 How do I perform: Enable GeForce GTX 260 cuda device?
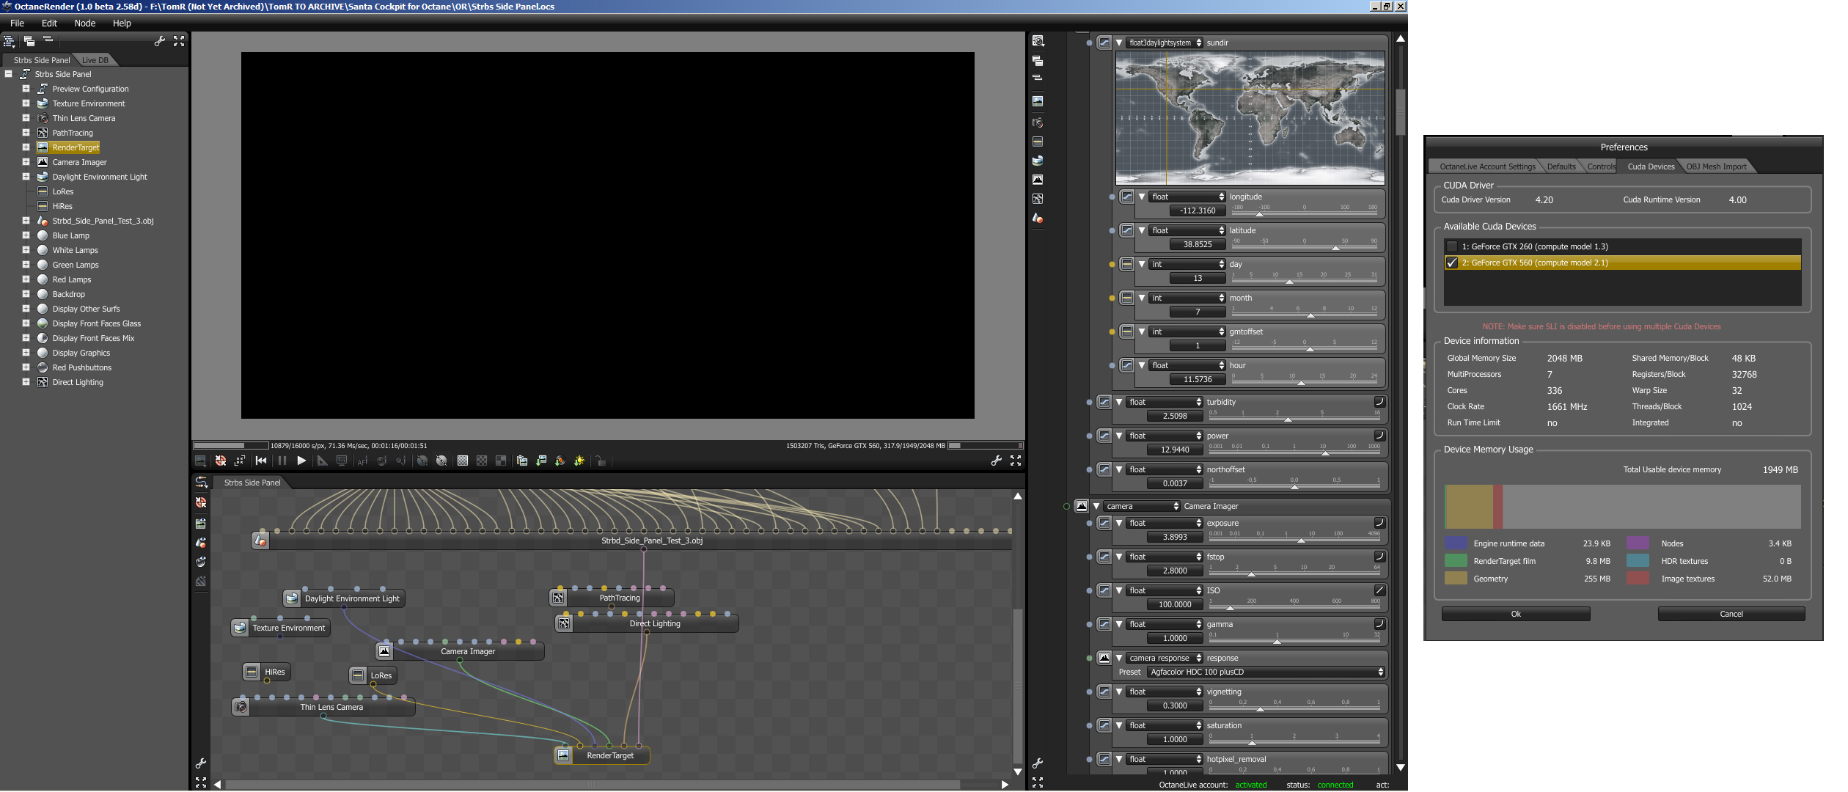click(1452, 247)
